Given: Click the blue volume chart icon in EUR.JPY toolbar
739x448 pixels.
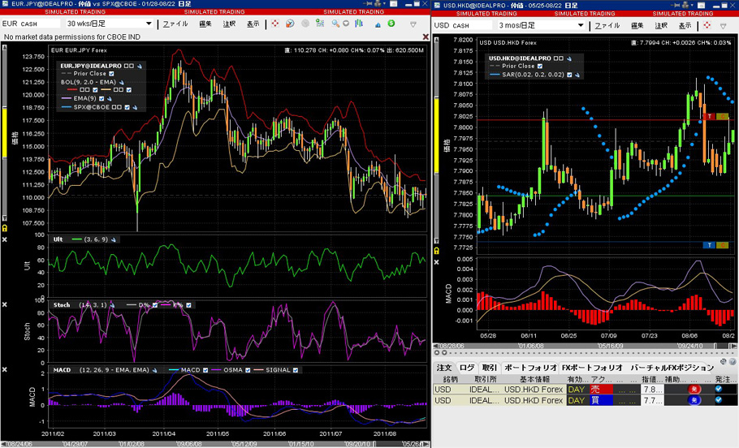Looking at the screenshot, I should [378, 24].
